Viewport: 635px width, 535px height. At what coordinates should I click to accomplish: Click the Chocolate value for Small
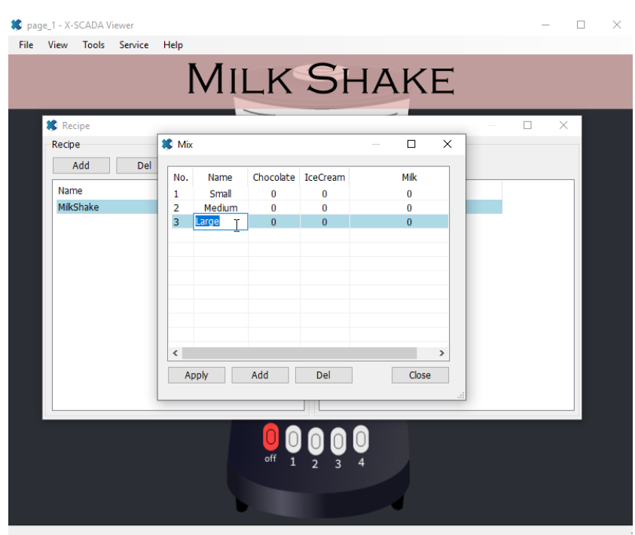pyautogui.click(x=273, y=194)
